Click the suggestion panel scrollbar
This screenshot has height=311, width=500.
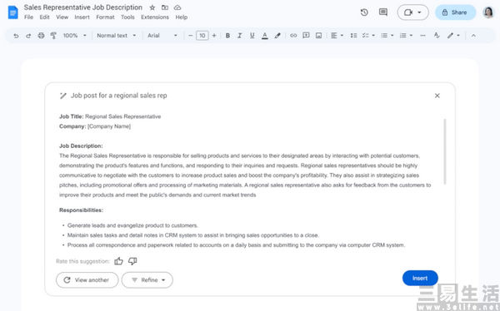(445, 151)
